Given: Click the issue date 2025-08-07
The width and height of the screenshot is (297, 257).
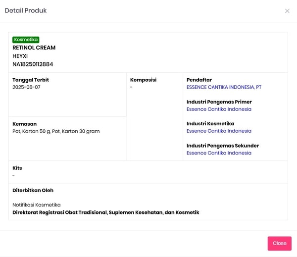Looking at the screenshot, I should click(x=27, y=87).
